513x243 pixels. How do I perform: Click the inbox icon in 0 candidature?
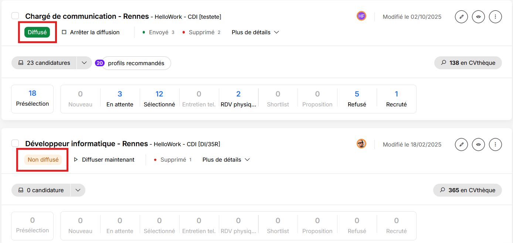point(21,190)
